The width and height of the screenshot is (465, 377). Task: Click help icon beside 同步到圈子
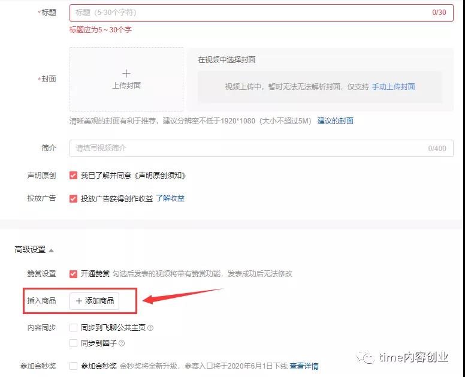[x=122, y=343]
